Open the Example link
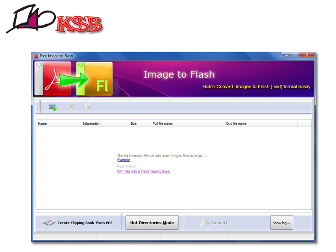This screenshot has height=252, width=336. pos(123,160)
